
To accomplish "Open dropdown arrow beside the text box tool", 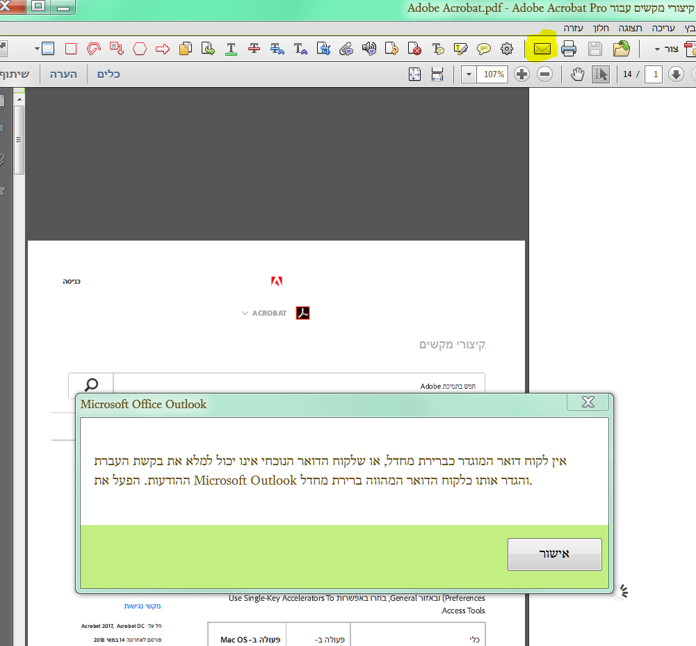I will click(x=38, y=49).
